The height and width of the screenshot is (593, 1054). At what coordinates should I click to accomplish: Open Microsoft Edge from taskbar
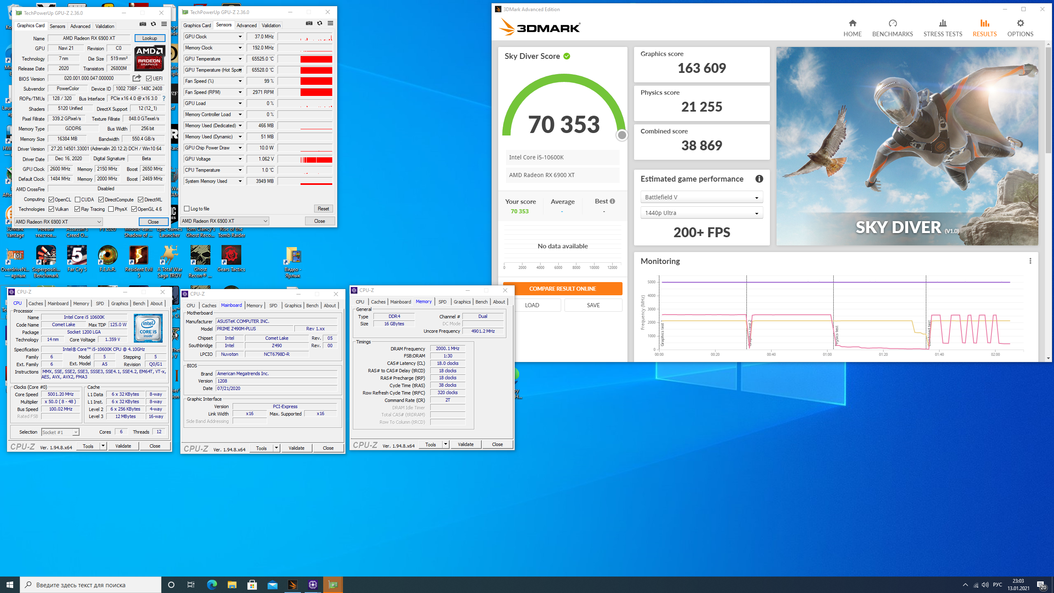pos(212,585)
